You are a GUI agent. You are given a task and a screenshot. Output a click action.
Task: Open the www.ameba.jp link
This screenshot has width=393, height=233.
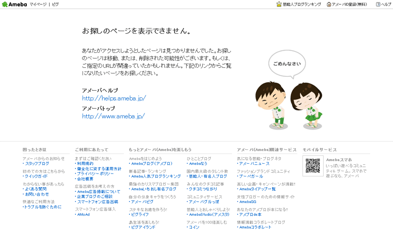click(113, 116)
